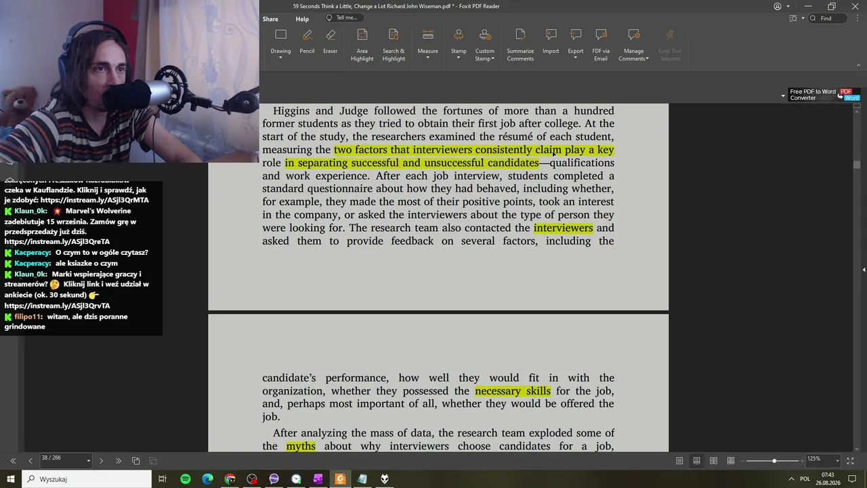Image resolution: width=867 pixels, height=488 pixels.
Task: Enable facing pages view mode
Action: 713,461
